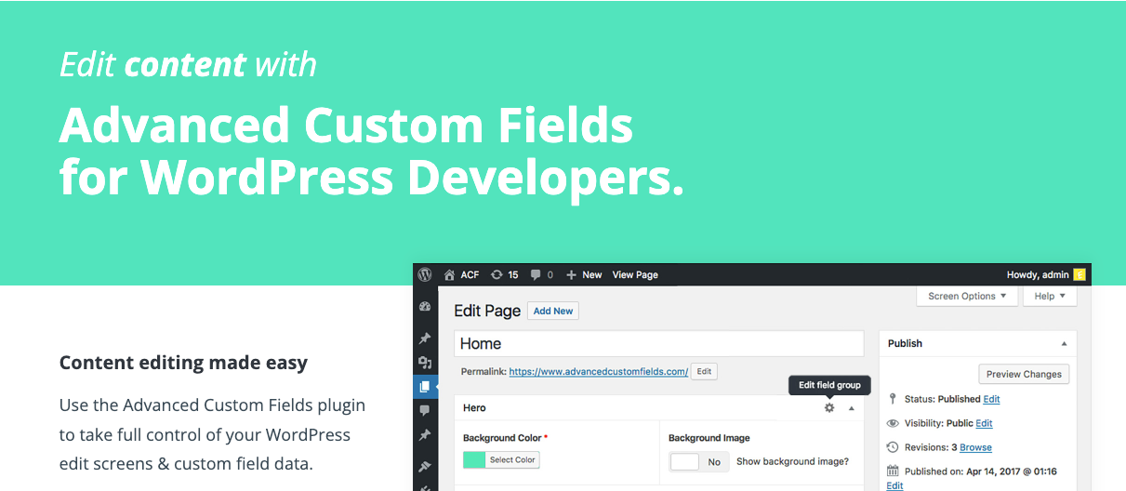Click the 'Background Image' field label
The image size is (1126, 491).
pos(709,438)
